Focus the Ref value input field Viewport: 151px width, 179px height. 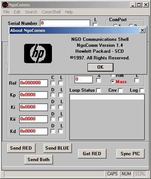pos(33,83)
